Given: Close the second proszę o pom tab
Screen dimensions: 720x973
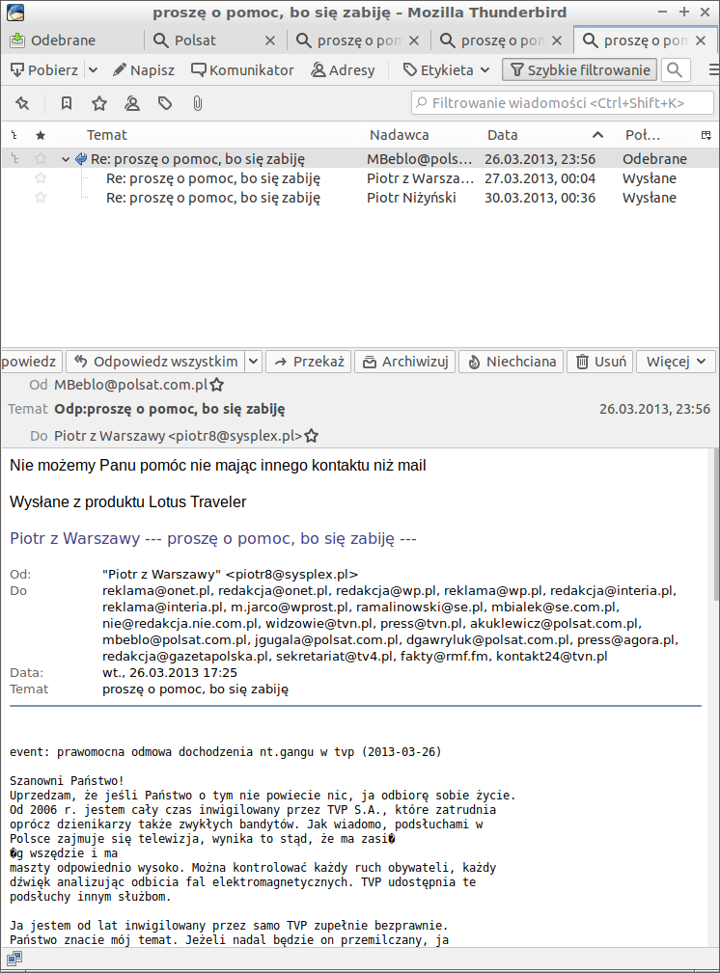Looking at the screenshot, I should pos(557,41).
